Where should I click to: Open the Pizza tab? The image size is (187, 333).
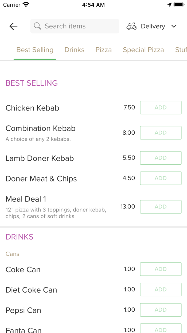(104, 50)
